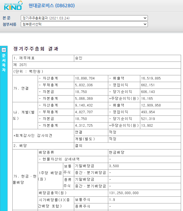Click the 제 20기 row

click(96, 65)
